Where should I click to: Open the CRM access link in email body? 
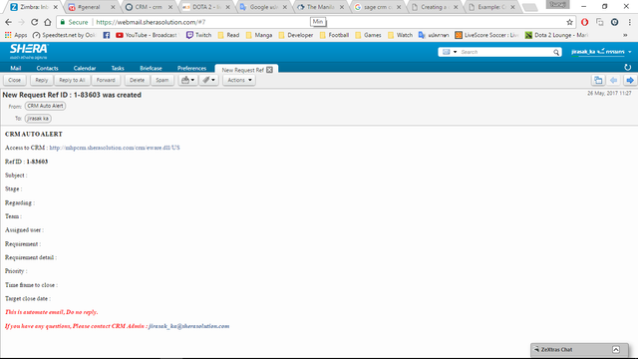[115, 148]
